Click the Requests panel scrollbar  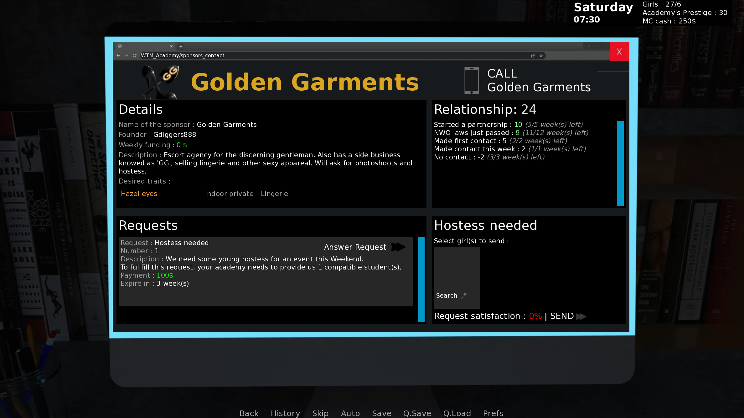pyautogui.click(x=421, y=280)
